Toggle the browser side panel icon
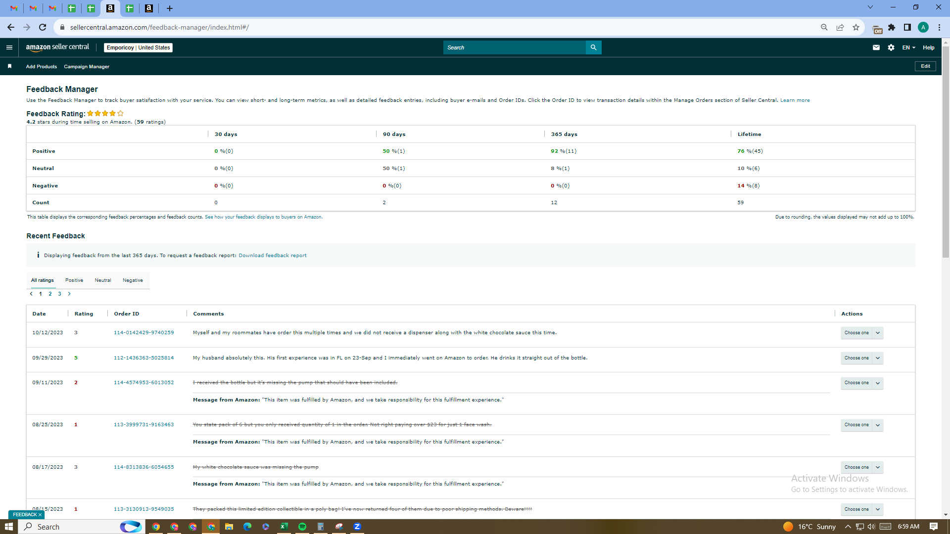950x534 pixels. 907,27
